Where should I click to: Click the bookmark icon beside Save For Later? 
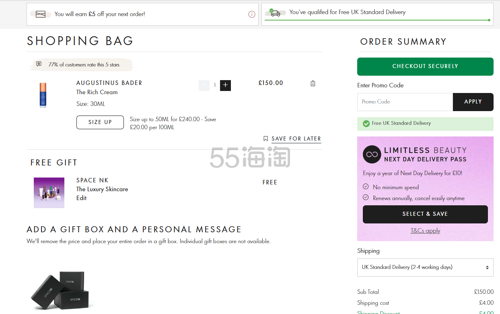pyautogui.click(x=265, y=138)
